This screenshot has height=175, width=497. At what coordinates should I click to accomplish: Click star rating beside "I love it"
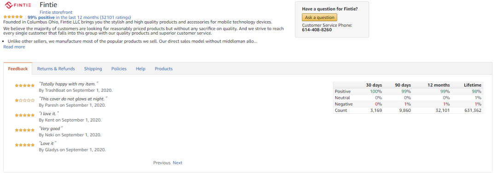(x=25, y=115)
